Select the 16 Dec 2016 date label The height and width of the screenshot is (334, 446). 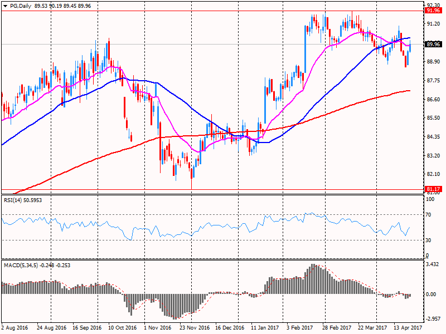[230, 327]
